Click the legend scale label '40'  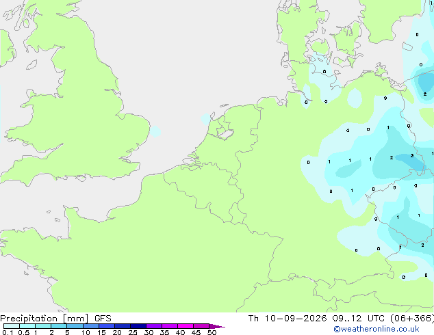(180, 332)
